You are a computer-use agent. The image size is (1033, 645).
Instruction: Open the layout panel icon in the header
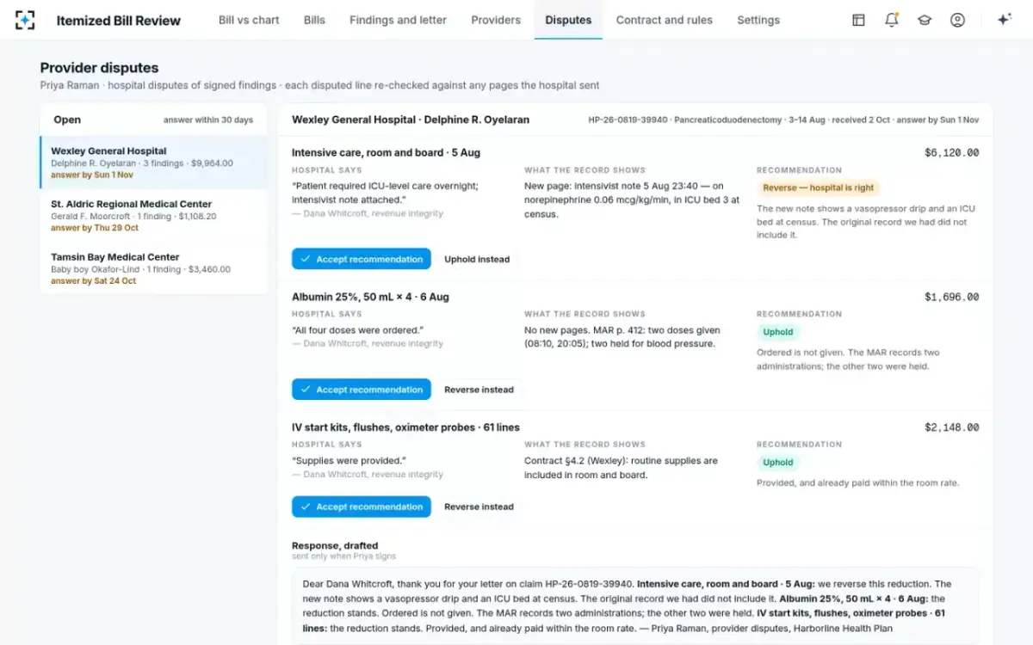click(x=858, y=20)
